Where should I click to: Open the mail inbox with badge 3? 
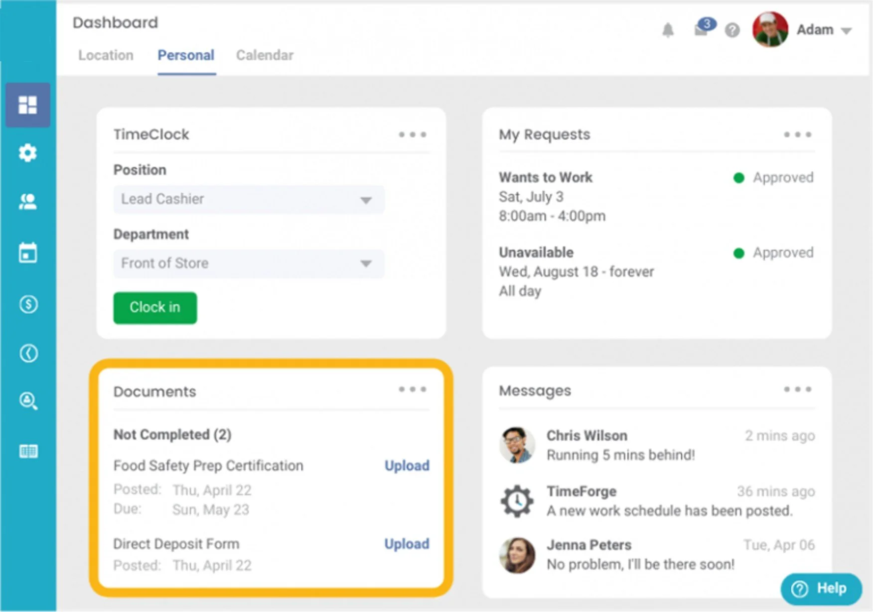(704, 28)
